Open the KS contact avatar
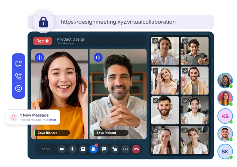Screen dimensions: 237x167 (225, 116)
